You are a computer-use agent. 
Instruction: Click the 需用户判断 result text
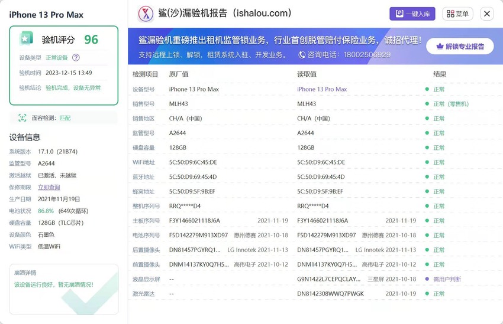coord(447,279)
